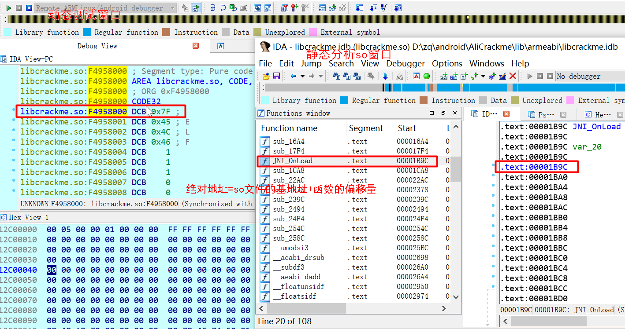Viewport: 625px width, 329px height.
Task: Open the Search menu
Action: coord(341,64)
